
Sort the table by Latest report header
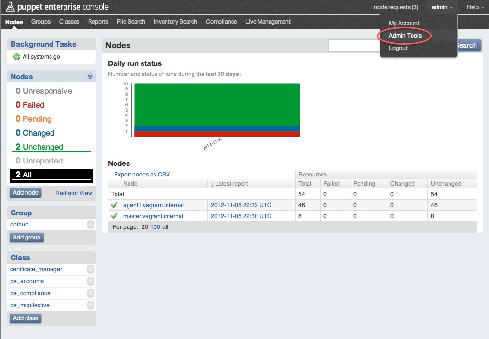click(229, 184)
